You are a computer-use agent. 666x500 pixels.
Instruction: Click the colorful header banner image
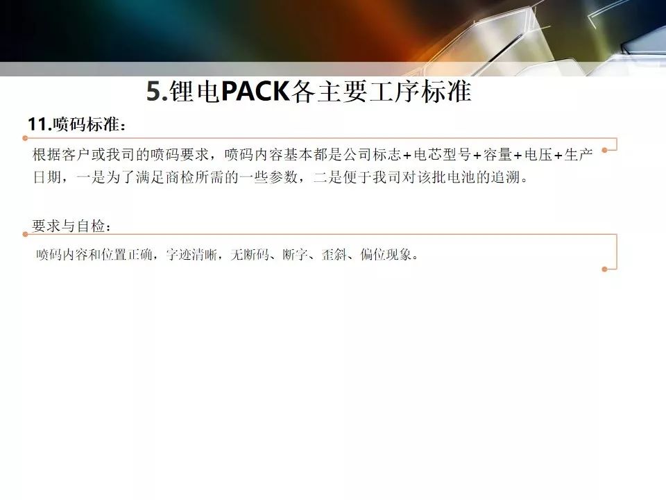pyautogui.click(x=333, y=31)
